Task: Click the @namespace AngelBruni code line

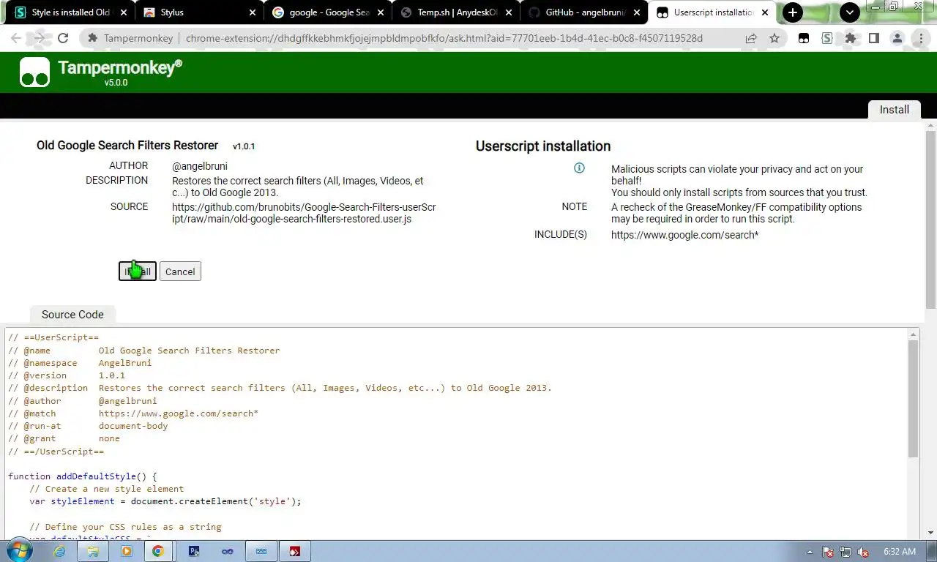Action: coord(81,363)
